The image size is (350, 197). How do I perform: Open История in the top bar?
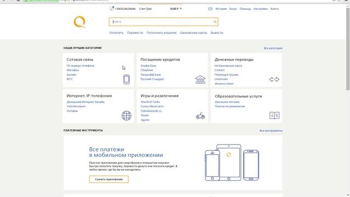click(221, 9)
